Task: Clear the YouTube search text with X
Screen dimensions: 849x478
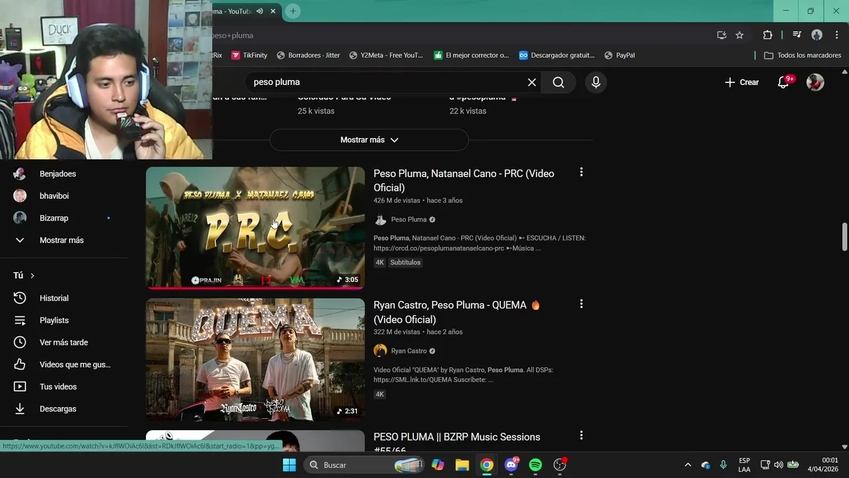Action: 532,82
